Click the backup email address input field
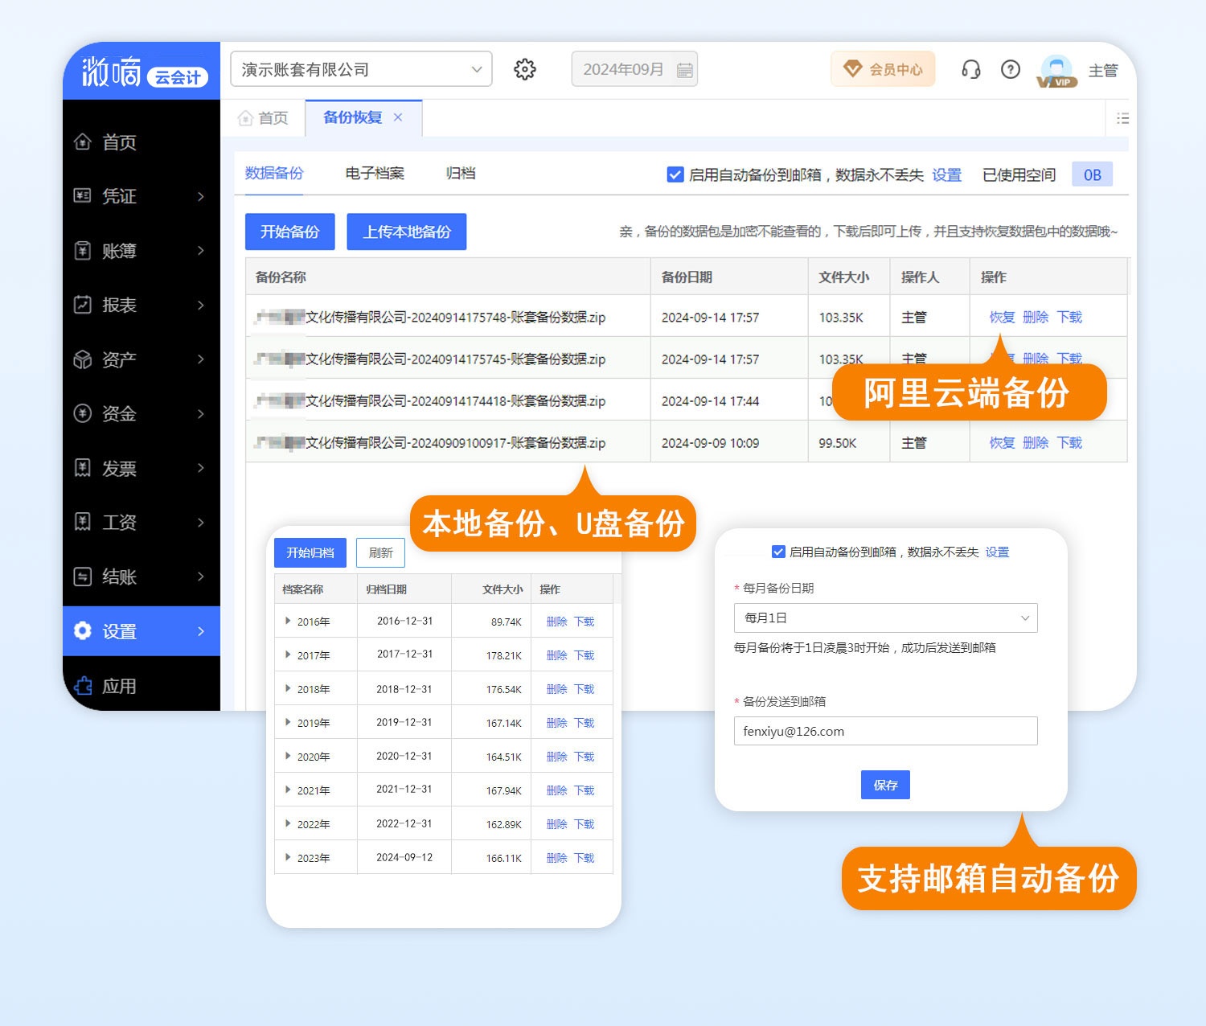Screen dimensions: 1206x1026 (x=885, y=731)
